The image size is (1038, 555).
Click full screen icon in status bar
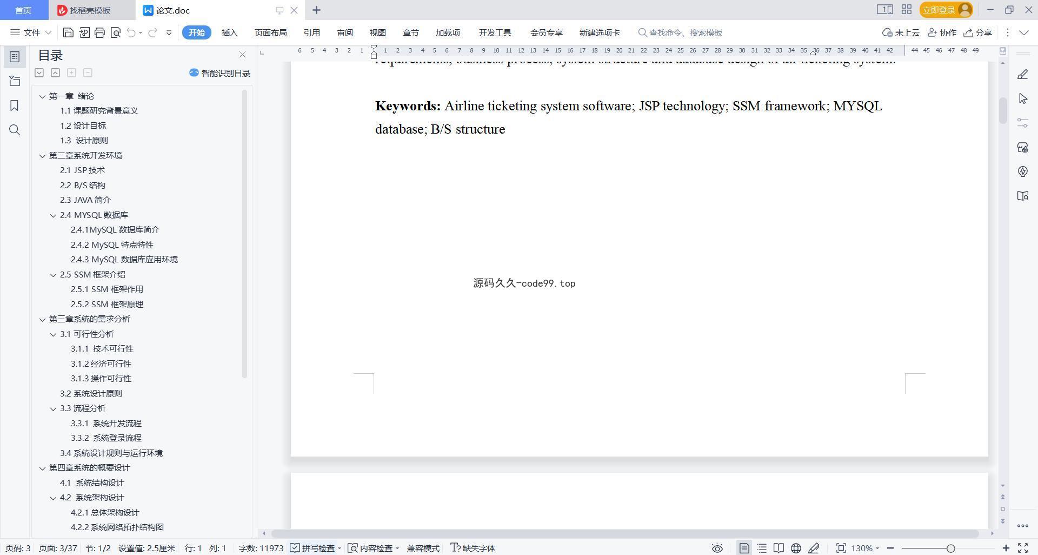tap(1023, 548)
